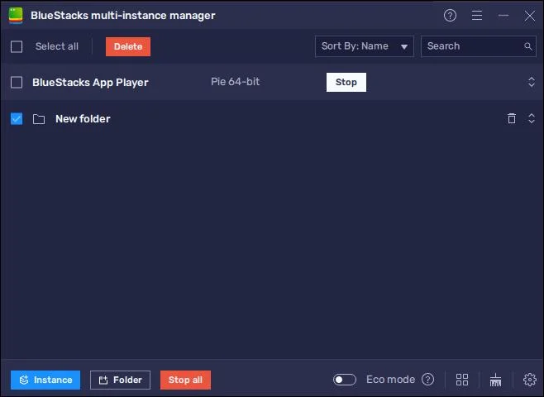The height and width of the screenshot is (397, 544).
Task: Click into the Search field
Action: pyautogui.click(x=479, y=46)
